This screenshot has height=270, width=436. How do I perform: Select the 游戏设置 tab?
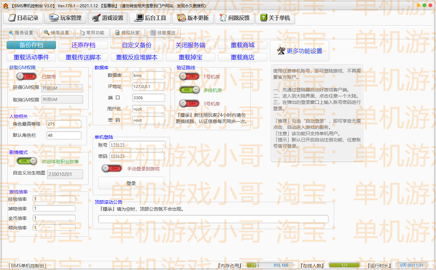point(107,18)
